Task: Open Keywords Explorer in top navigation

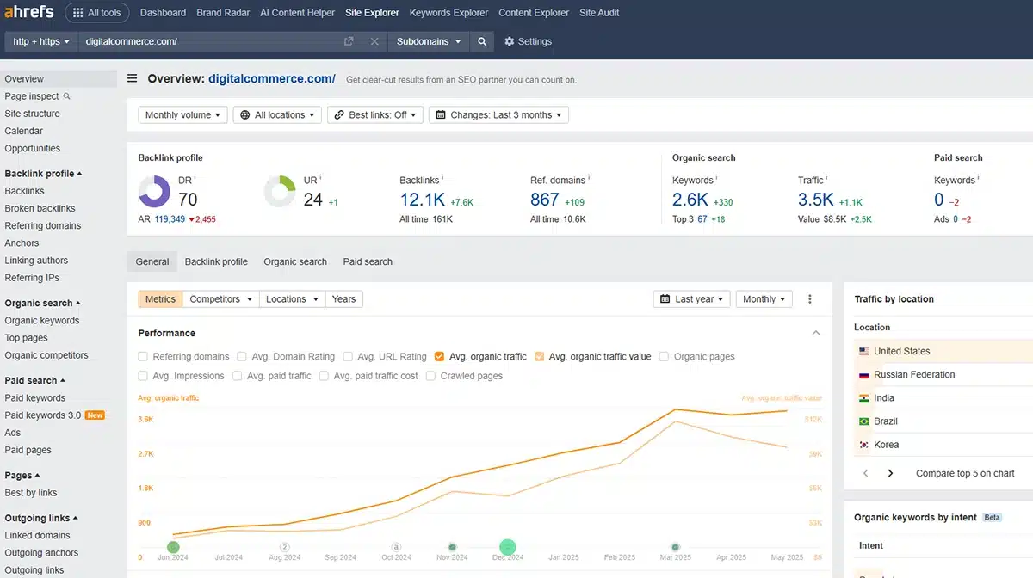Action: [x=448, y=13]
